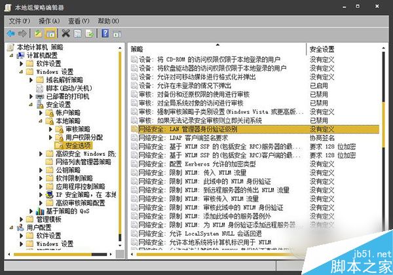The image size is (393, 275).
Task: Select policy 审核: 对全局系统对象的访问进行审核
Action: click(191, 103)
